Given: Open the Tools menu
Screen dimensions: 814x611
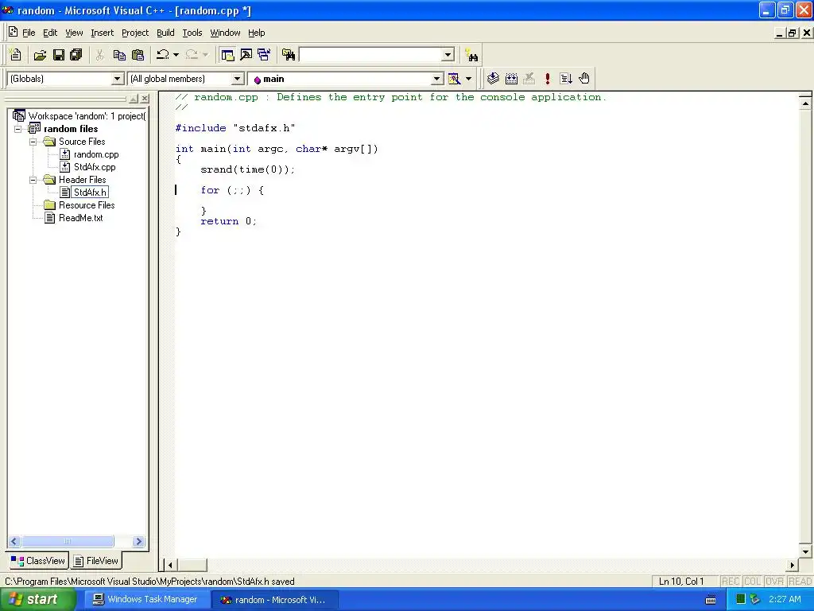Looking at the screenshot, I should [192, 33].
